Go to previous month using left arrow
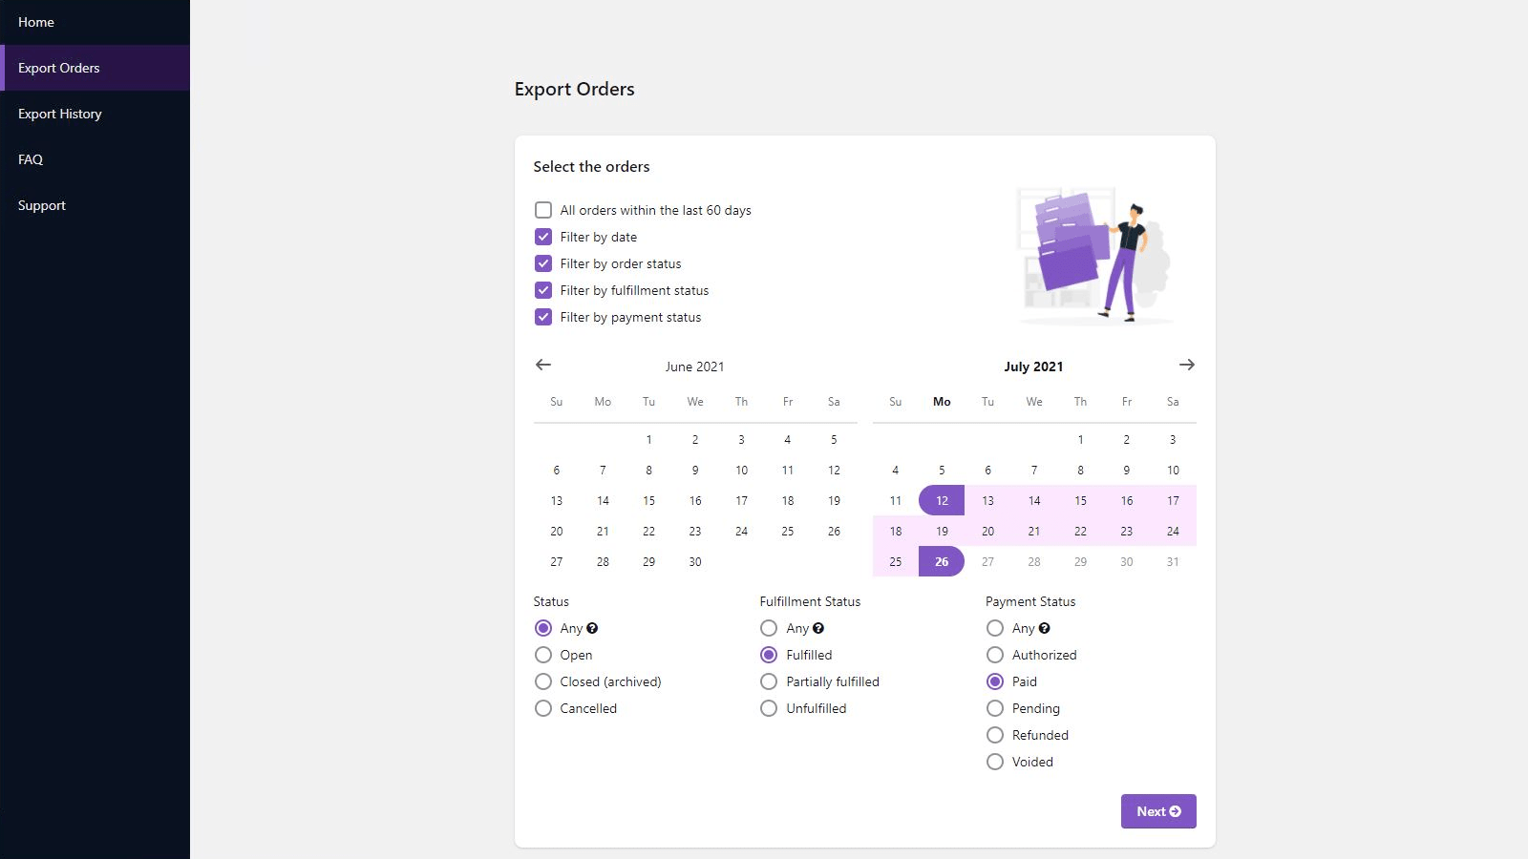Viewport: 1528px width, 859px height. coord(543,365)
